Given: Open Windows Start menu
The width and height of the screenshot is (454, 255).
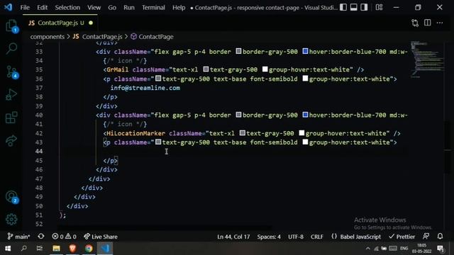Looking at the screenshot, I should point(8,249).
